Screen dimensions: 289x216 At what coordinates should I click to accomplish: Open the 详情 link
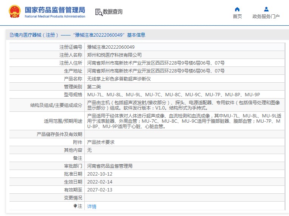(x=92, y=206)
